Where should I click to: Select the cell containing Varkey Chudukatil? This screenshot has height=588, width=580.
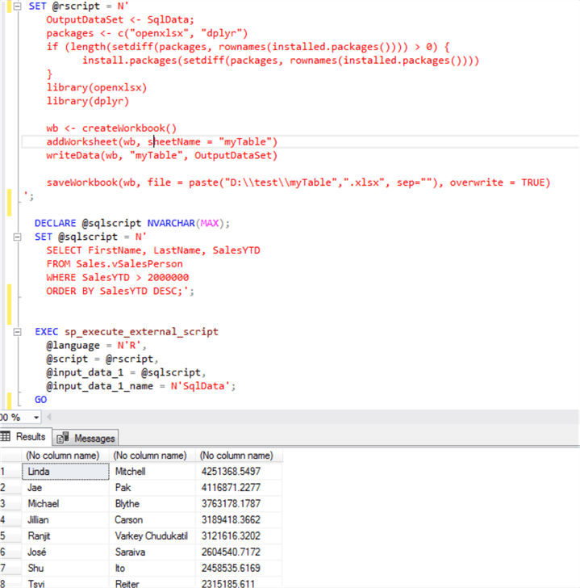(152, 535)
